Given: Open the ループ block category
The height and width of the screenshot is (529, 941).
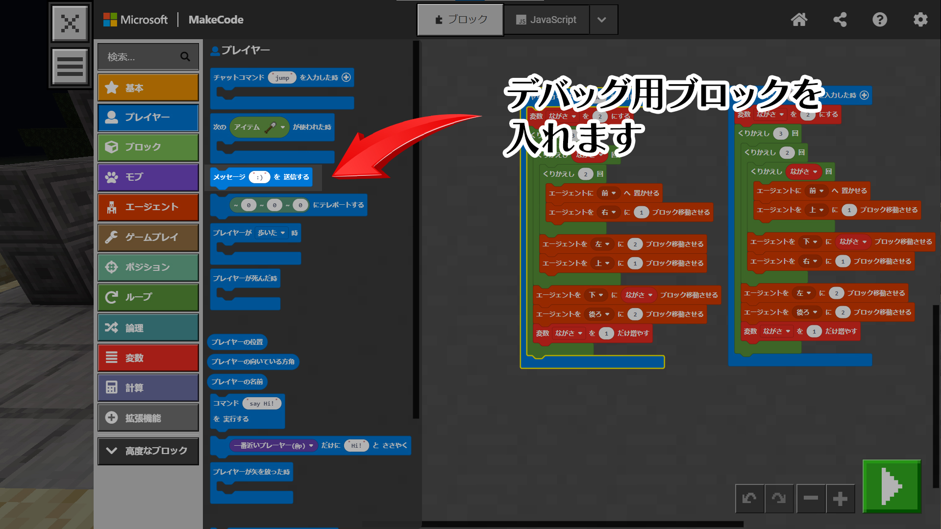Looking at the screenshot, I should point(148,297).
